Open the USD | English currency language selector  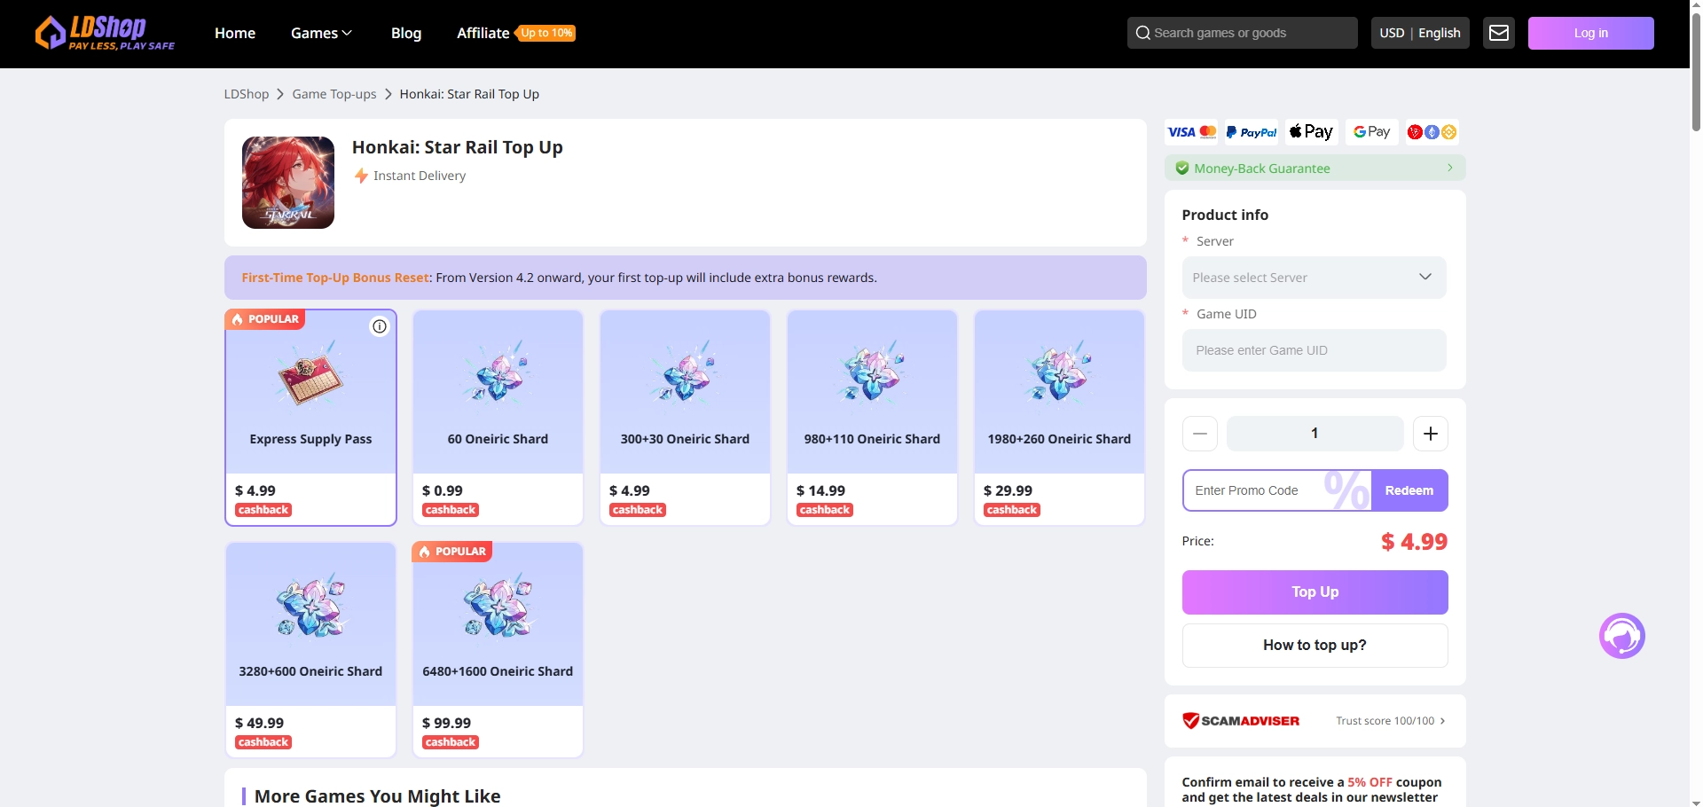pyautogui.click(x=1420, y=33)
